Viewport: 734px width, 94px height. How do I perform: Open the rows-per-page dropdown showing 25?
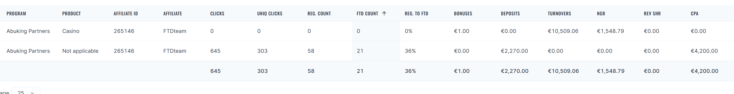point(26,91)
